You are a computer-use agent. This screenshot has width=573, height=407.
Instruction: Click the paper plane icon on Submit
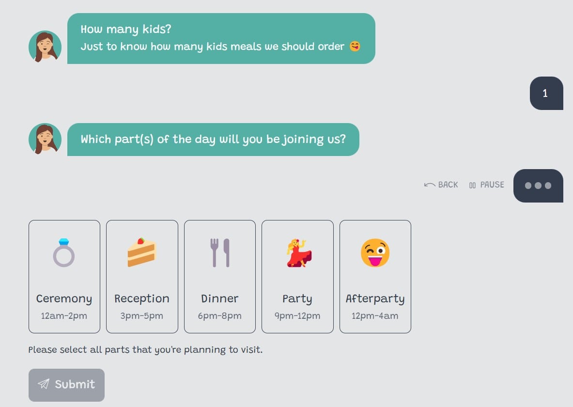click(44, 384)
